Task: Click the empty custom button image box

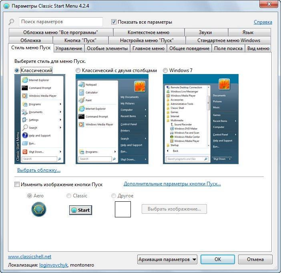Action: [123, 209]
